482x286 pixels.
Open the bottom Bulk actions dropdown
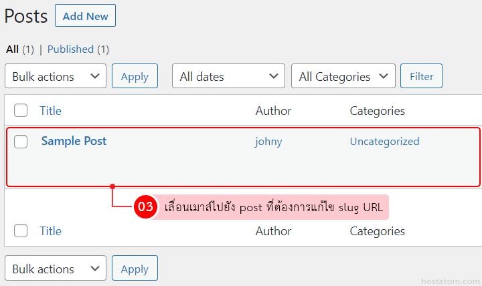pyautogui.click(x=56, y=269)
